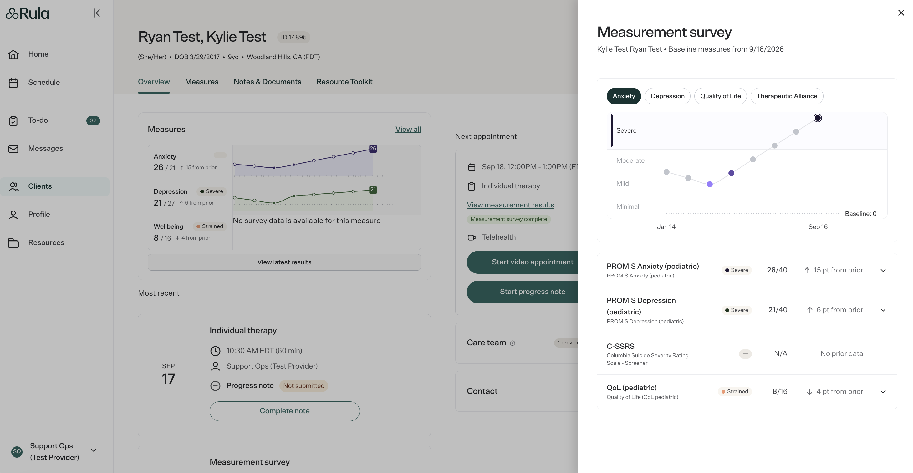Click the Schedule calendar icon
913x473 pixels.
13,83
